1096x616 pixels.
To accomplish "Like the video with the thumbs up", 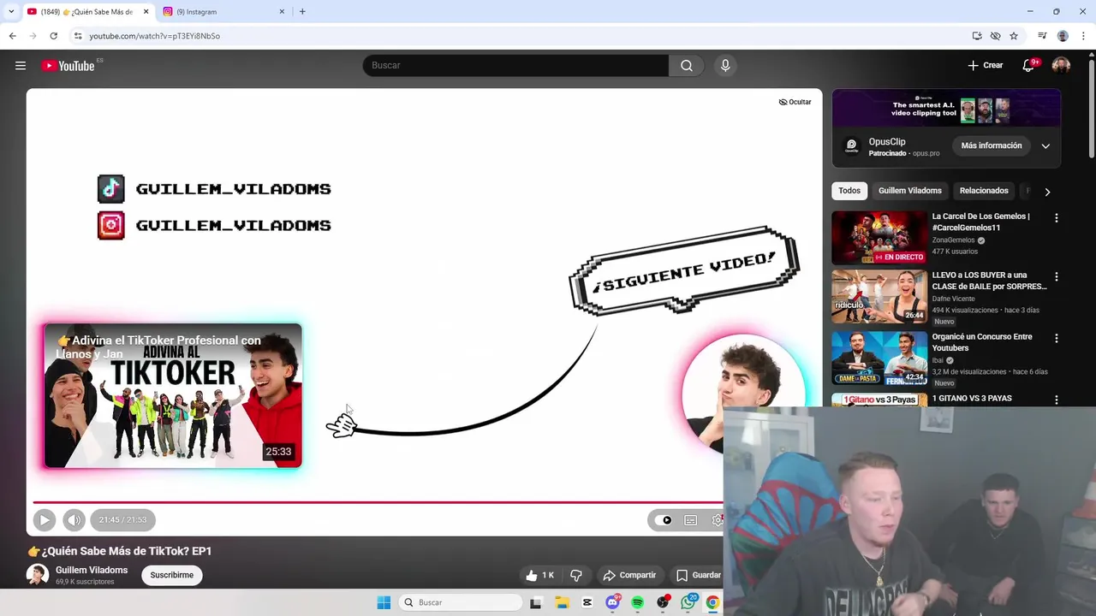I will (540, 576).
